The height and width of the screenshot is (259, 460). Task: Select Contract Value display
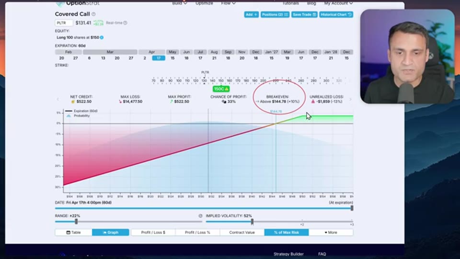pos(242,232)
